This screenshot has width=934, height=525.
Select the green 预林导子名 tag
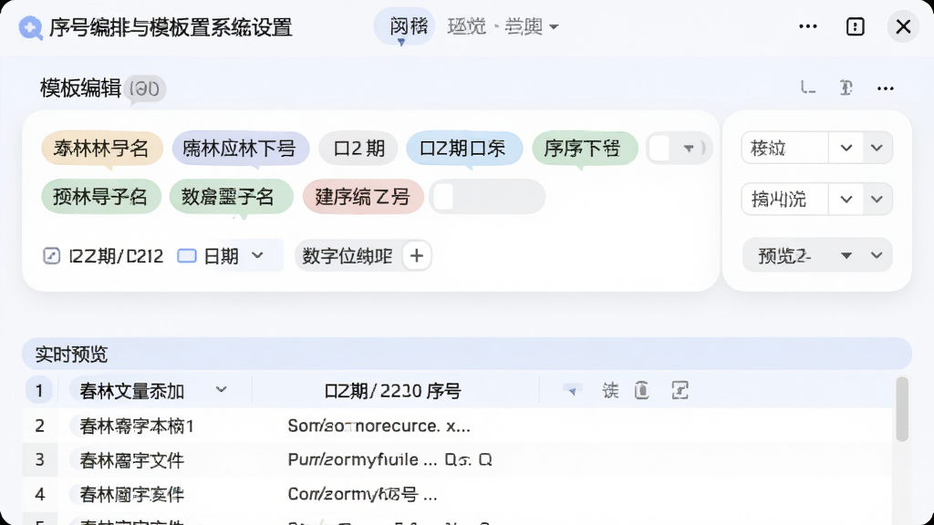(x=100, y=197)
